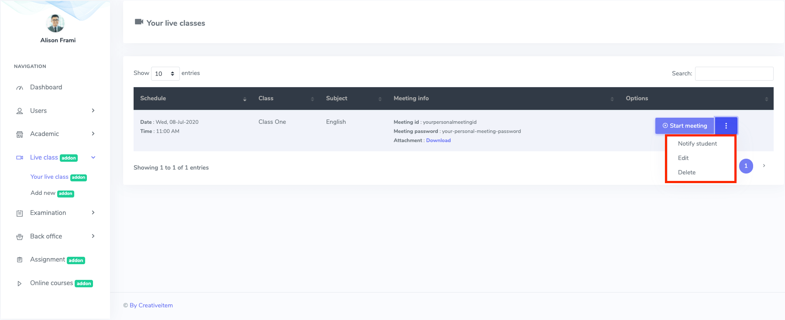Collapse the Live class menu chevron
The height and width of the screenshot is (320, 785).
(x=93, y=157)
